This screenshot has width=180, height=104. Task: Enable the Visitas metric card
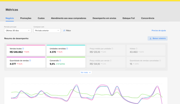[x=146, y=50]
